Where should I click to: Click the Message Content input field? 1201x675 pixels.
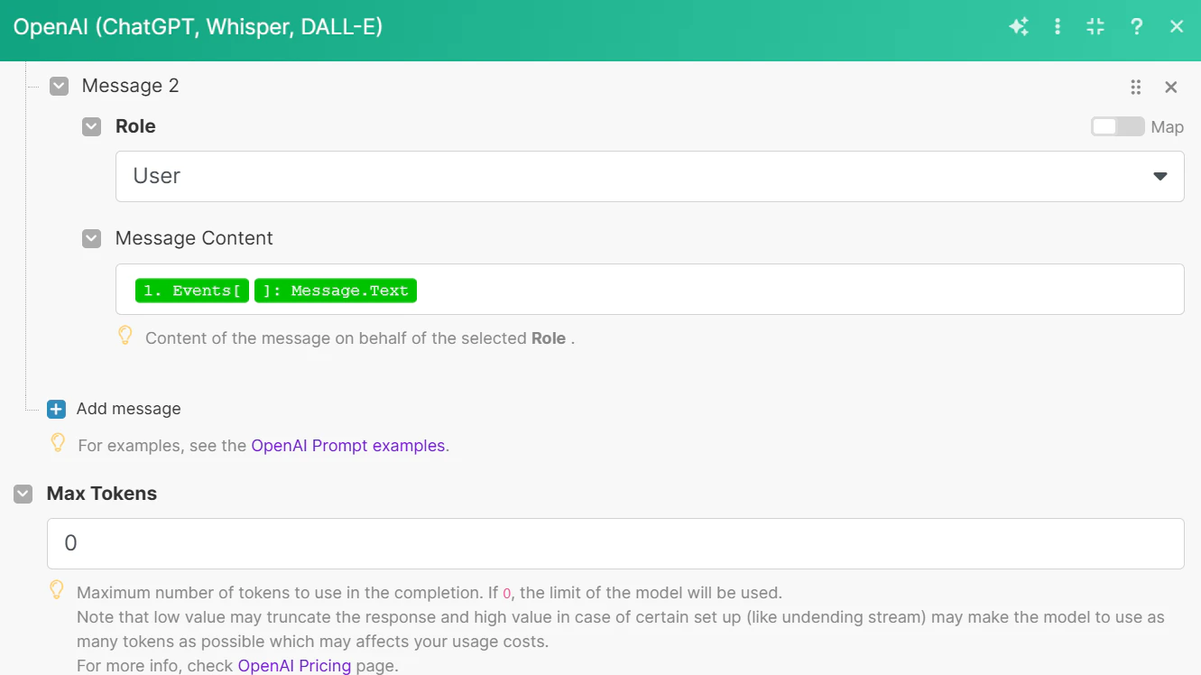(650, 290)
